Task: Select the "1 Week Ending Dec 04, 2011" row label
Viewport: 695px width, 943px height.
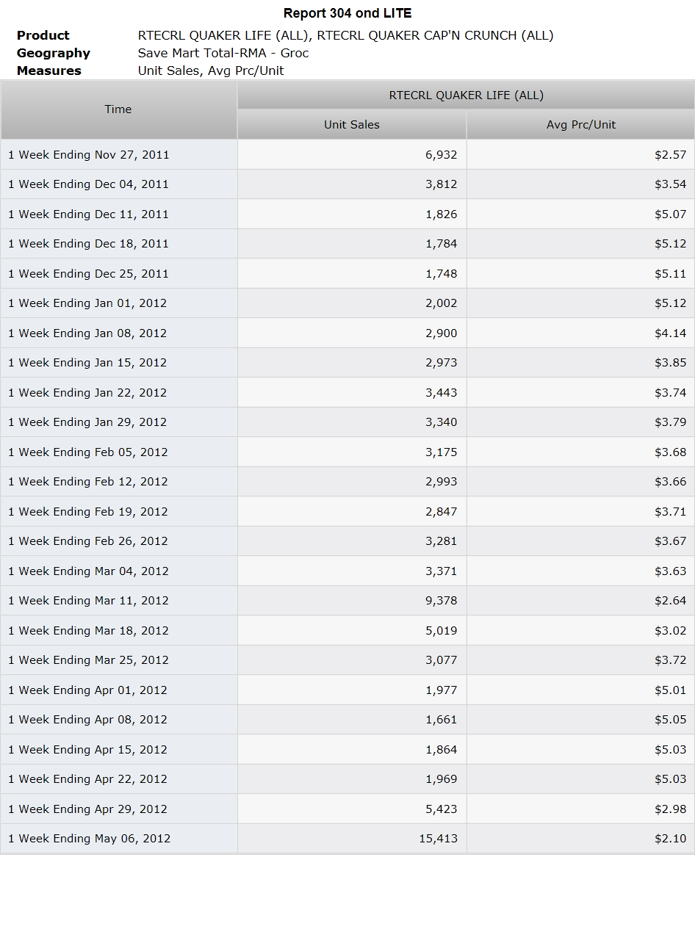Action: (88, 184)
